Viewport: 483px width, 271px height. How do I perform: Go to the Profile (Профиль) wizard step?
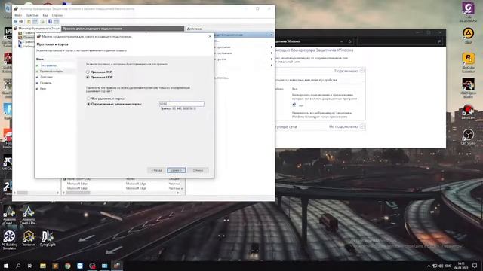click(46, 83)
